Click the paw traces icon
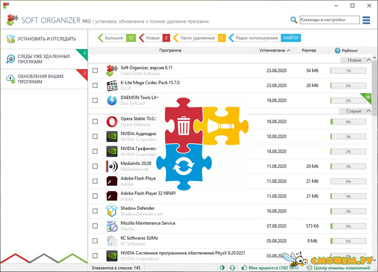Image resolution: width=378 pixels, height=272 pixels. [x=10, y=59]
